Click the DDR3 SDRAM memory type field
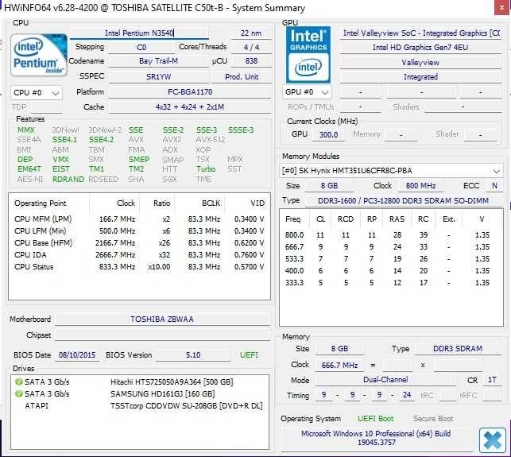Image resolution: width=511 pixels, height=457 pixels. (x=458, y=349)
